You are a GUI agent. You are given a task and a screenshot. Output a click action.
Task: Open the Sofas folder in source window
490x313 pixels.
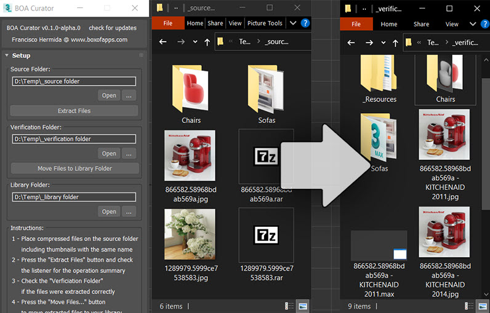267,94
